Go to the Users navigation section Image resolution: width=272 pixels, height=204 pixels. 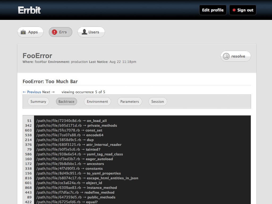pyautogui.click(x=91, y=32)
